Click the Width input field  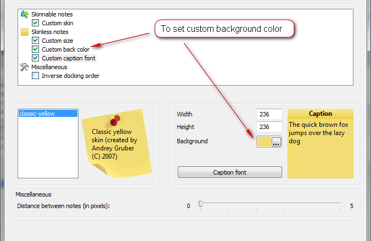point(269,114)
